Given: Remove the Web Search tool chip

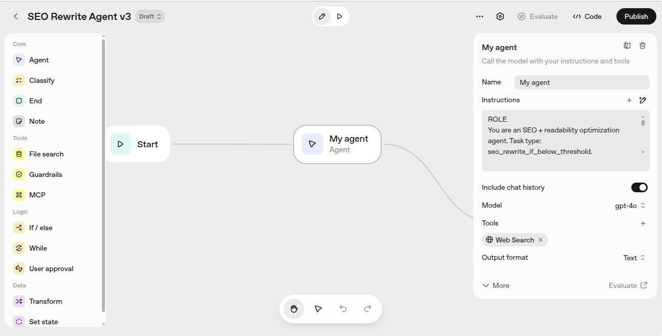Looking at the screenshot, I should (x=541, y=240).
